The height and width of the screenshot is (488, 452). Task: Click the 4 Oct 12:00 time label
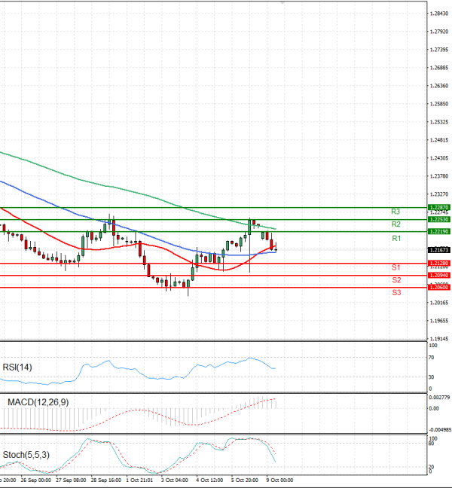pyautogui.click(x=209, y=480)
